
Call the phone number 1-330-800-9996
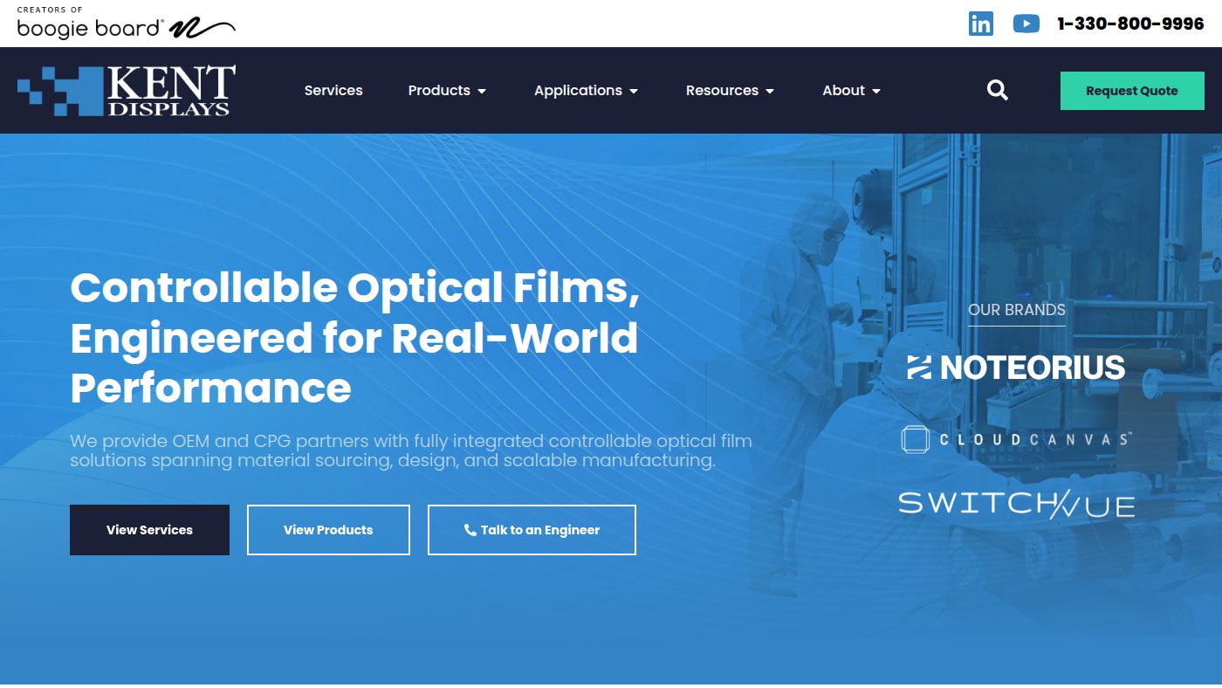[x=1130, y=24]
